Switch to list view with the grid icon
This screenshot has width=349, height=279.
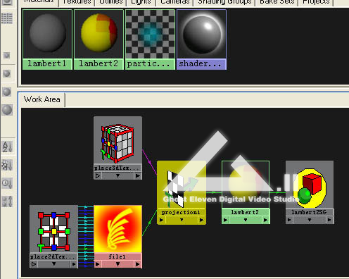point(7,18)
